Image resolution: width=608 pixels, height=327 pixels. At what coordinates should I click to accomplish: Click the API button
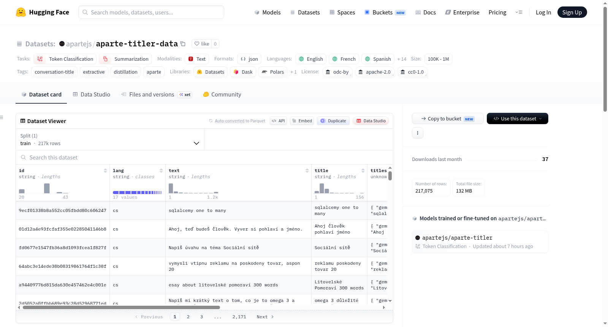pos(278,121)
